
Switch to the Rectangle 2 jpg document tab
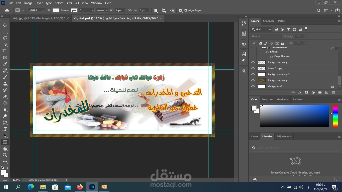pos(39,18)
